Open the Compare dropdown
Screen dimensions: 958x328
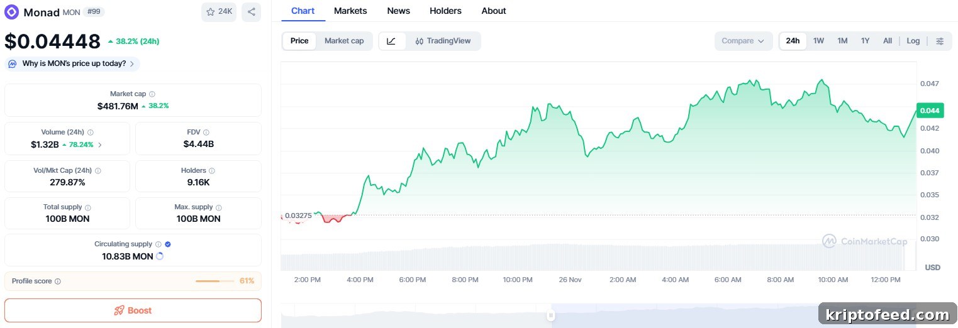click(x=744, y=41)
